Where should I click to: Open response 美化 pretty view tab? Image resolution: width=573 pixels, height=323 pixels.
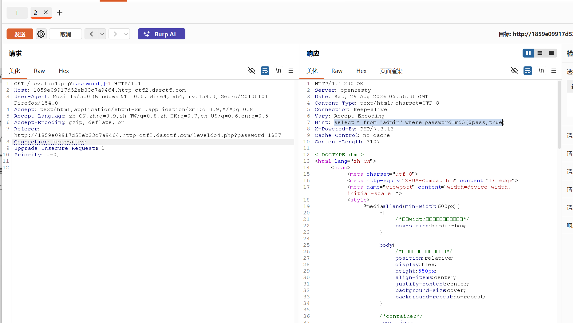312,71
